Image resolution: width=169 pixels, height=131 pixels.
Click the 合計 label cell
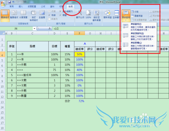point(67,101)
